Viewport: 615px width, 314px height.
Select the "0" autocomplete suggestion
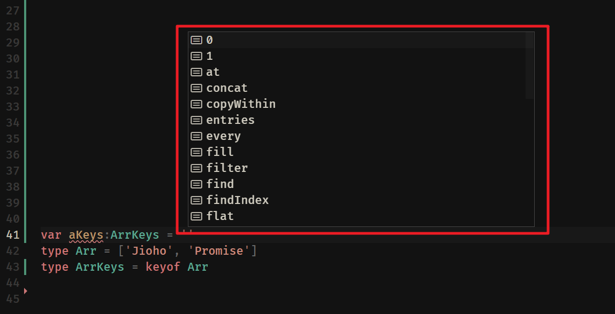point(361,40)
